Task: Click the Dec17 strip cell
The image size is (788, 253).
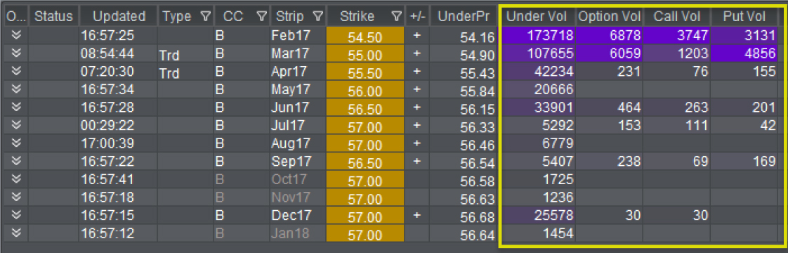Action: [298, 215]
